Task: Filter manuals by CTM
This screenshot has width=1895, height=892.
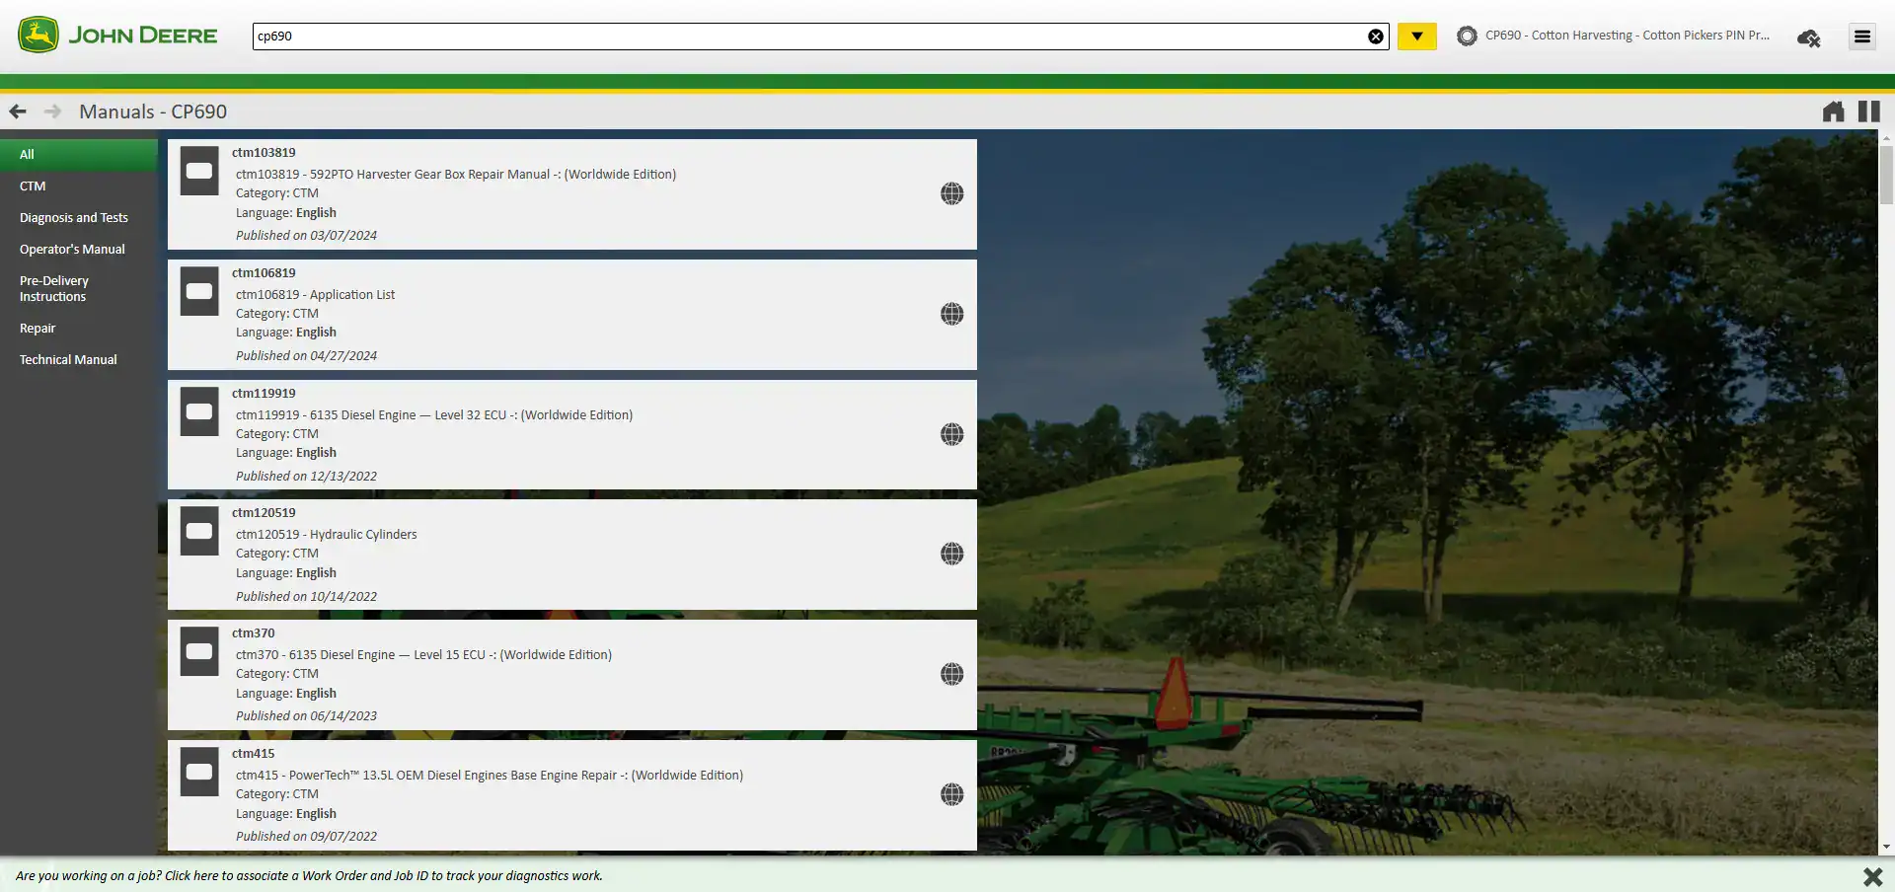Action: pyautogui.click(x=79, y=186)
